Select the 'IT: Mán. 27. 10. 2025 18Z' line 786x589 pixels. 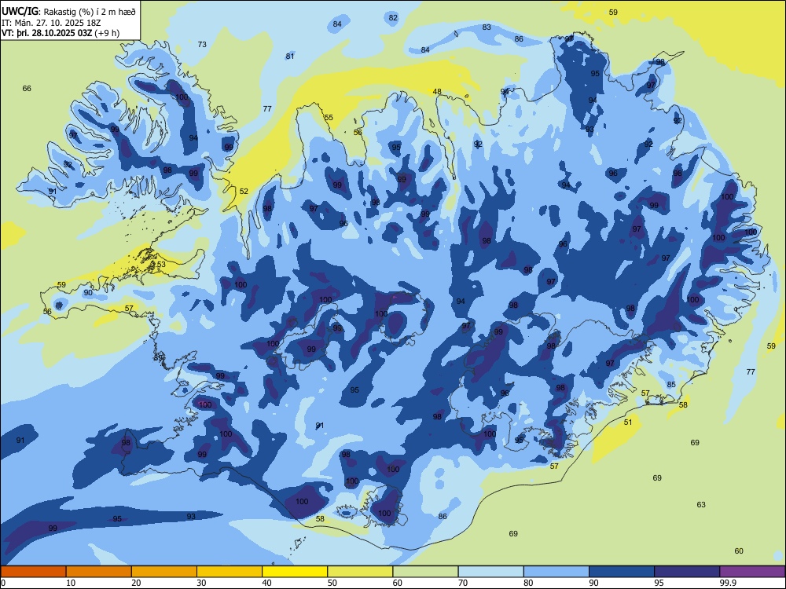pyautogui.click(x=51, y=23)
